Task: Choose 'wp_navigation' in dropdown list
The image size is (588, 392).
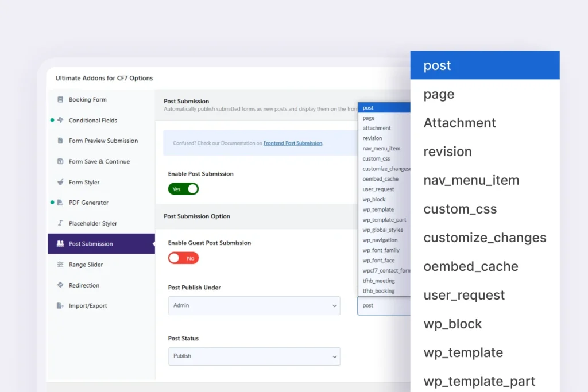Action: tap(384, 240)
